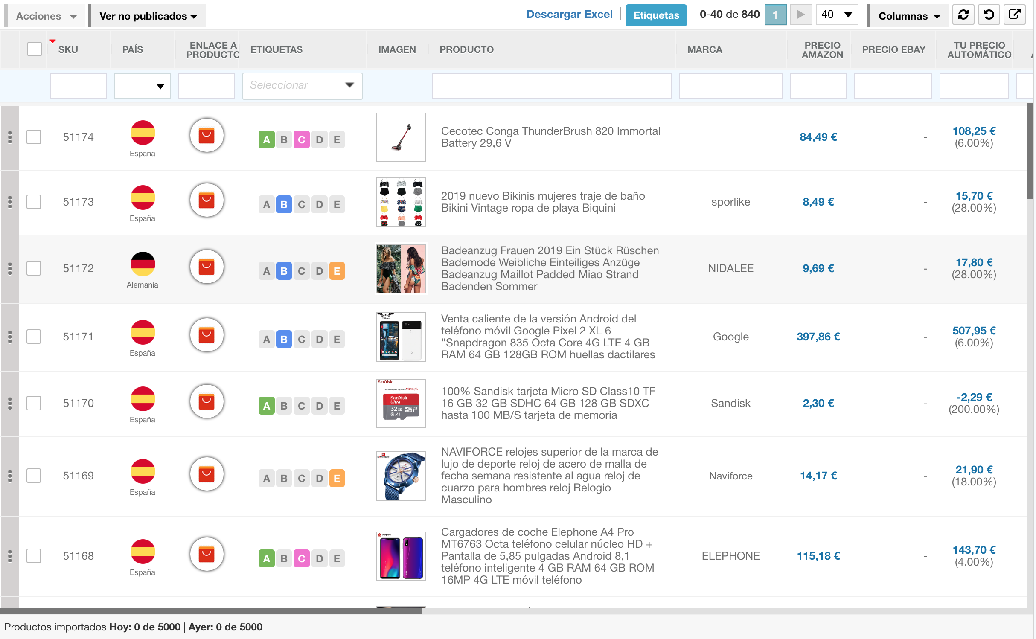Click the Descargar Excel link
Screen dimensions: 1036x639
click(x=569, y=15)
